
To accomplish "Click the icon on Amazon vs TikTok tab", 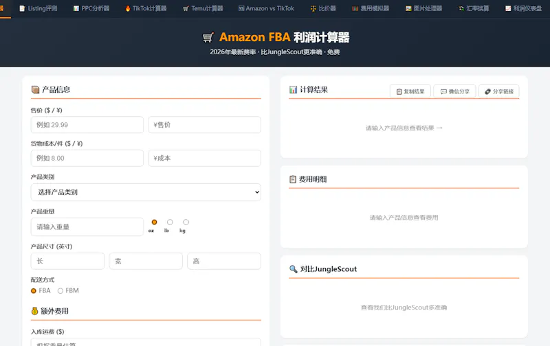I will (241, 8).
